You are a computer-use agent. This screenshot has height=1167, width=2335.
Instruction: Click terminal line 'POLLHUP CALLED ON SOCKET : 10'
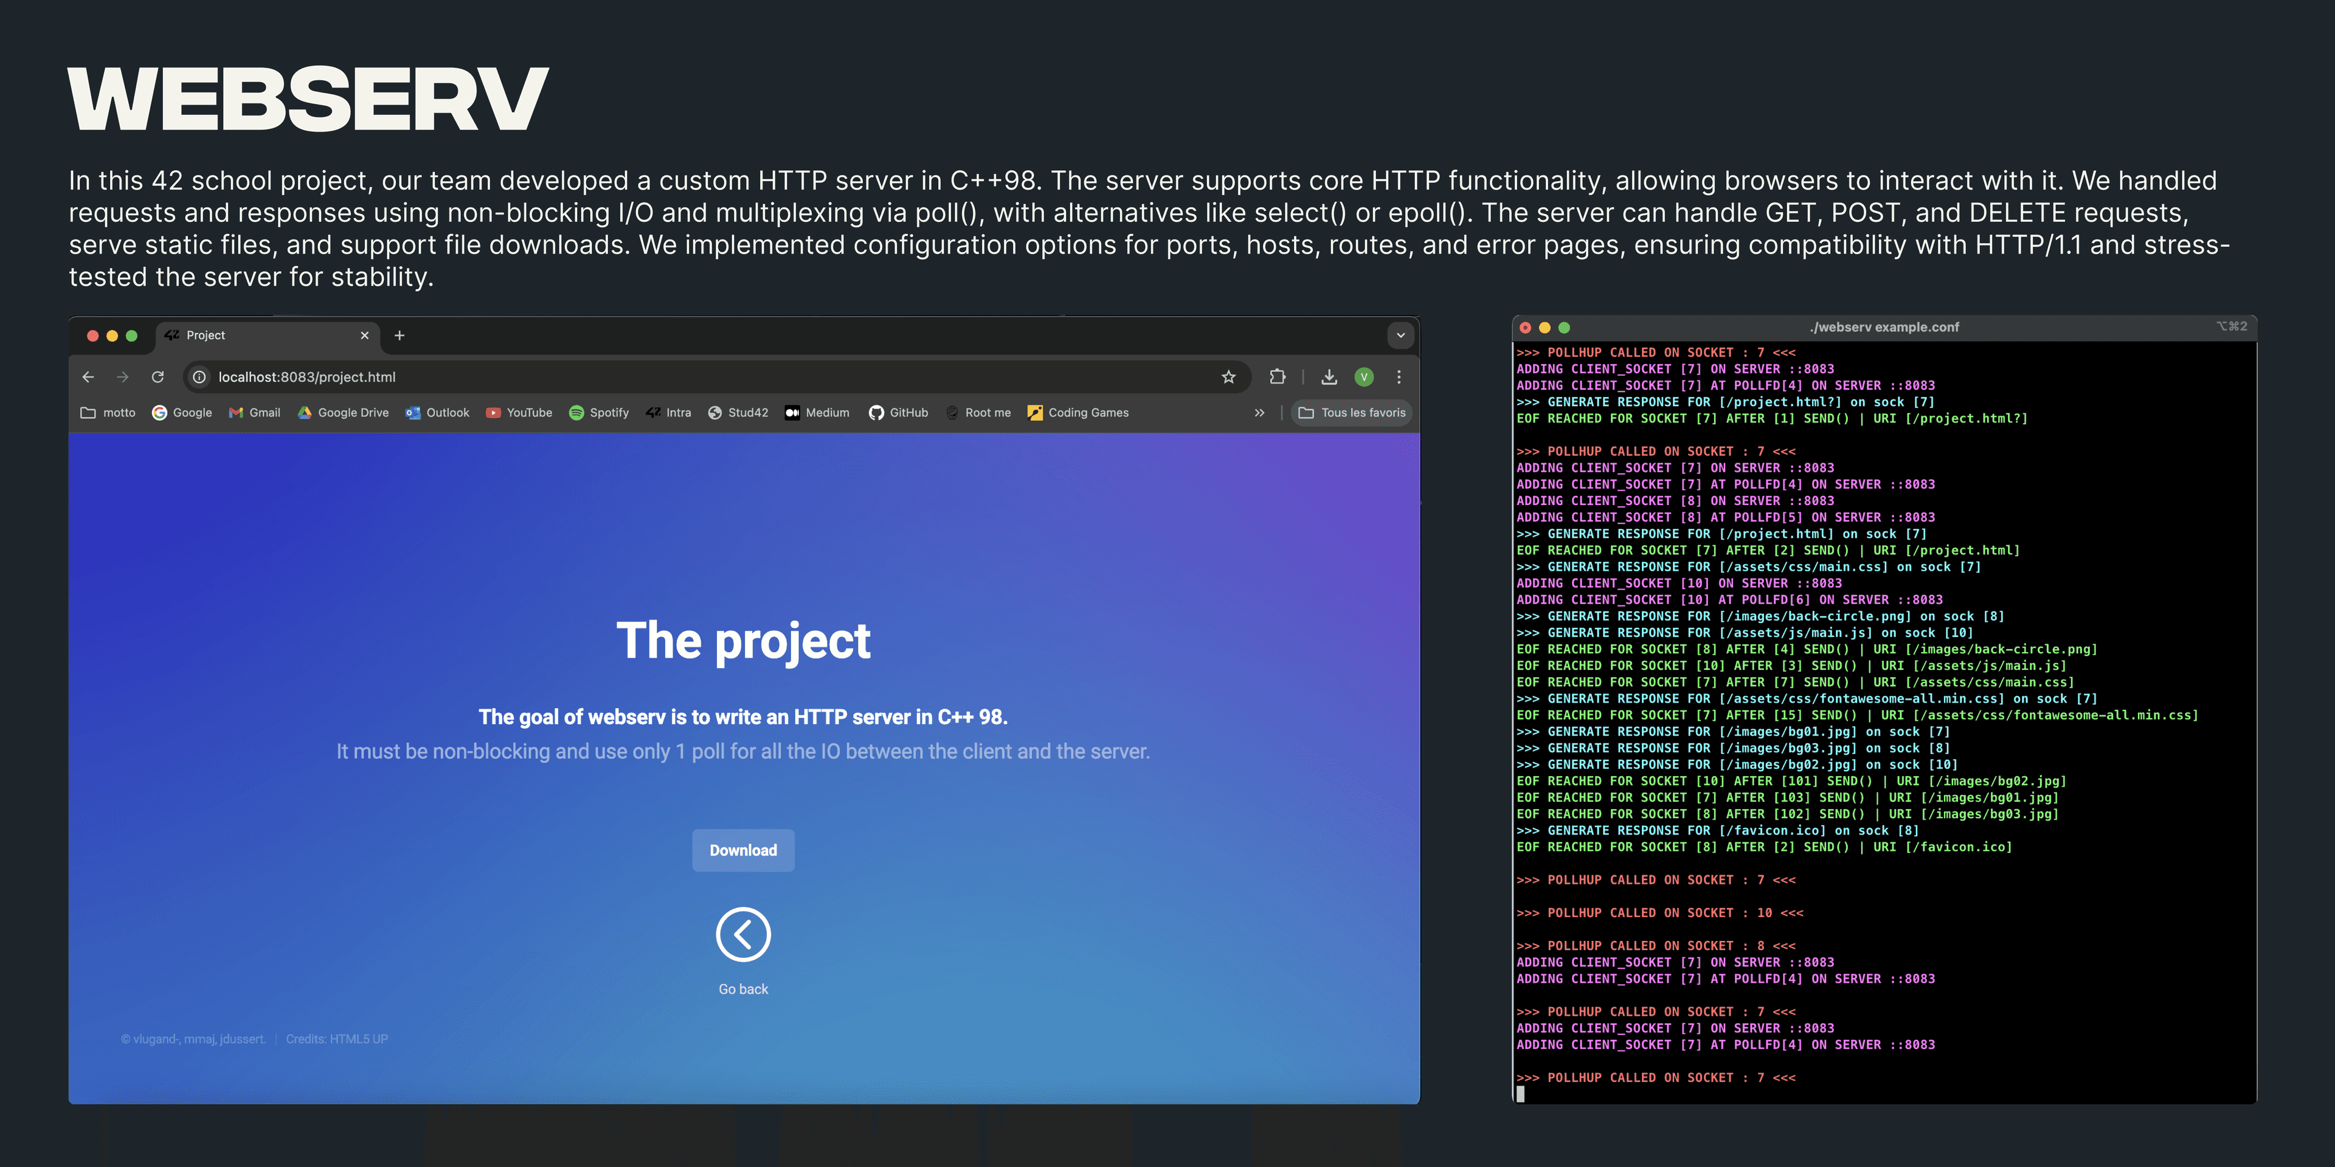pos(1659,912)
